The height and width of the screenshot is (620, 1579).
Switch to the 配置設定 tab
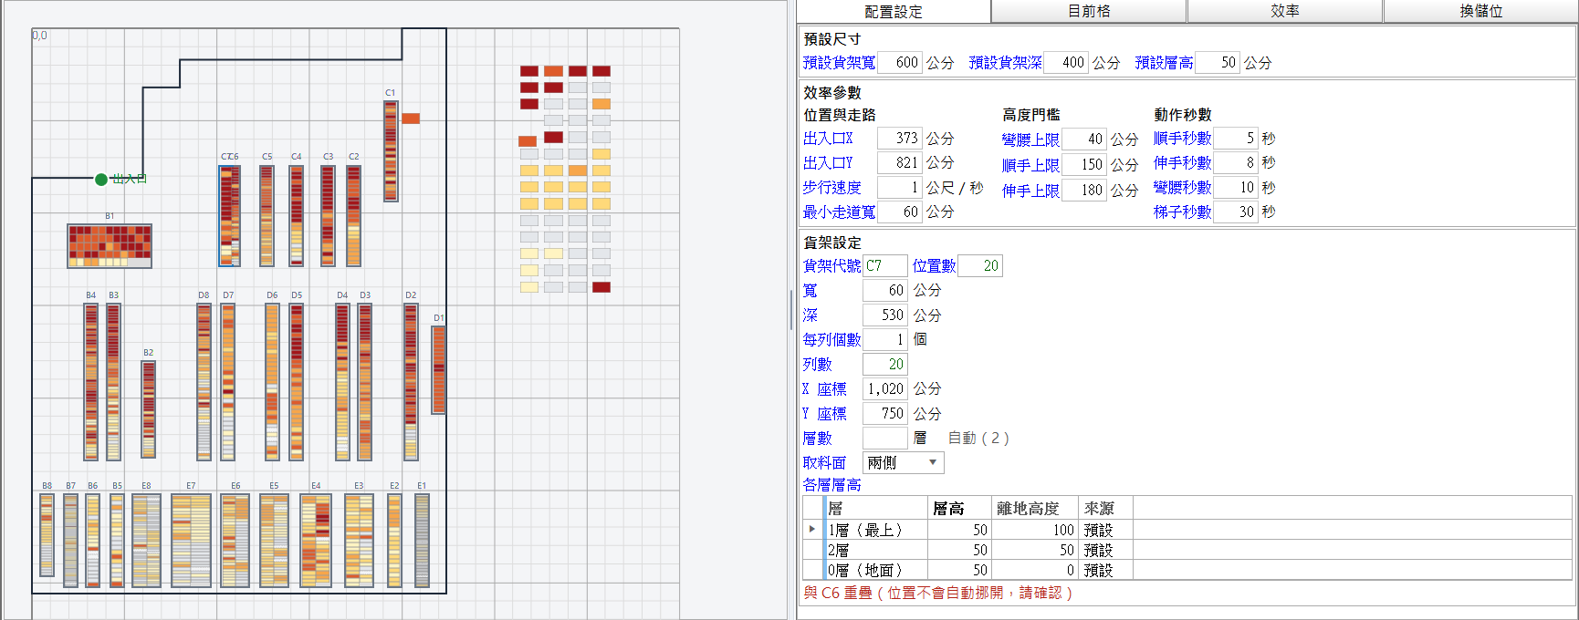[893, 11]
